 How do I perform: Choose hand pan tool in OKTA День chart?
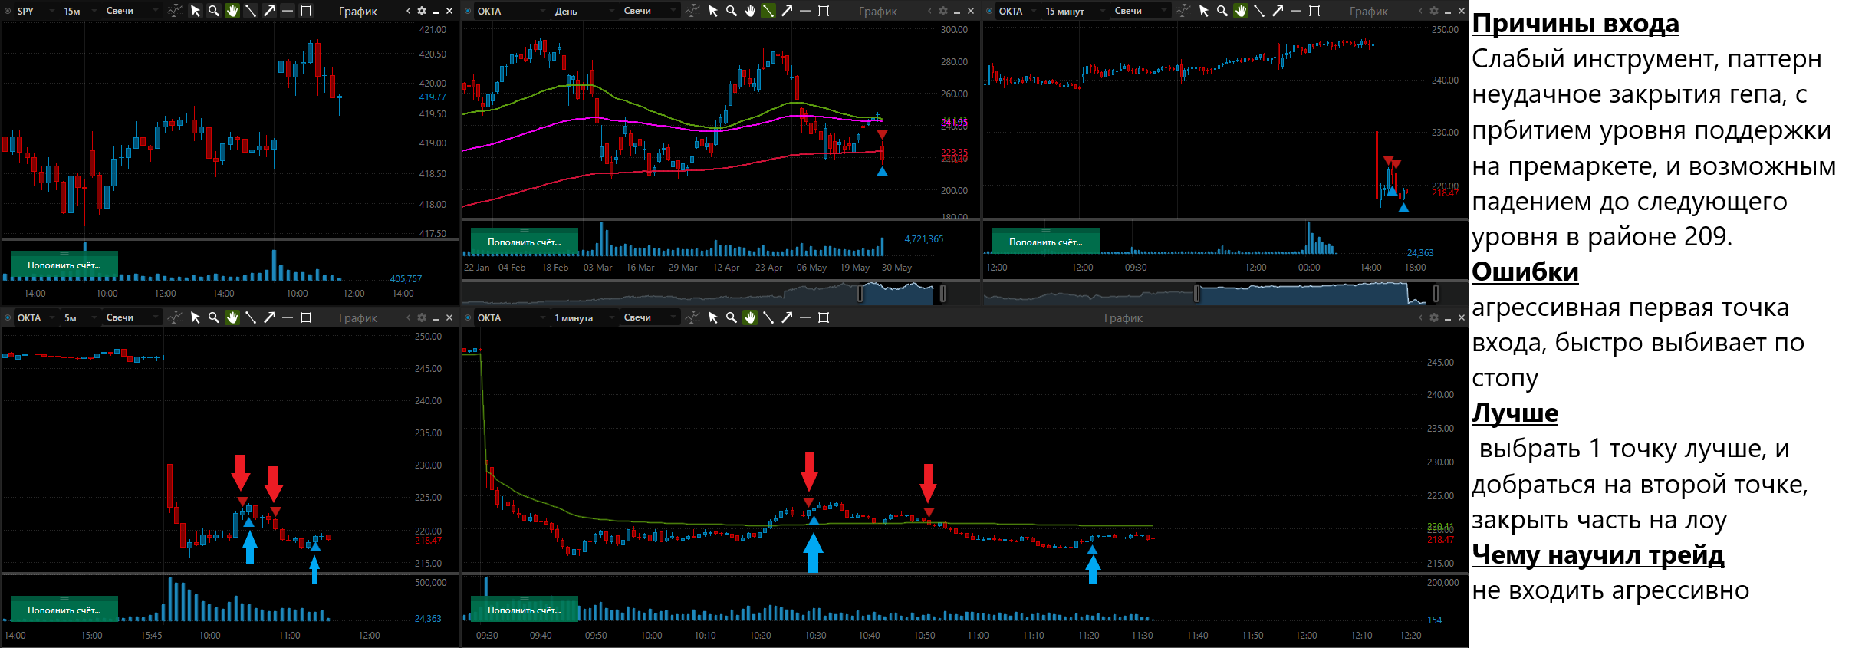click(x=750, y=11)
